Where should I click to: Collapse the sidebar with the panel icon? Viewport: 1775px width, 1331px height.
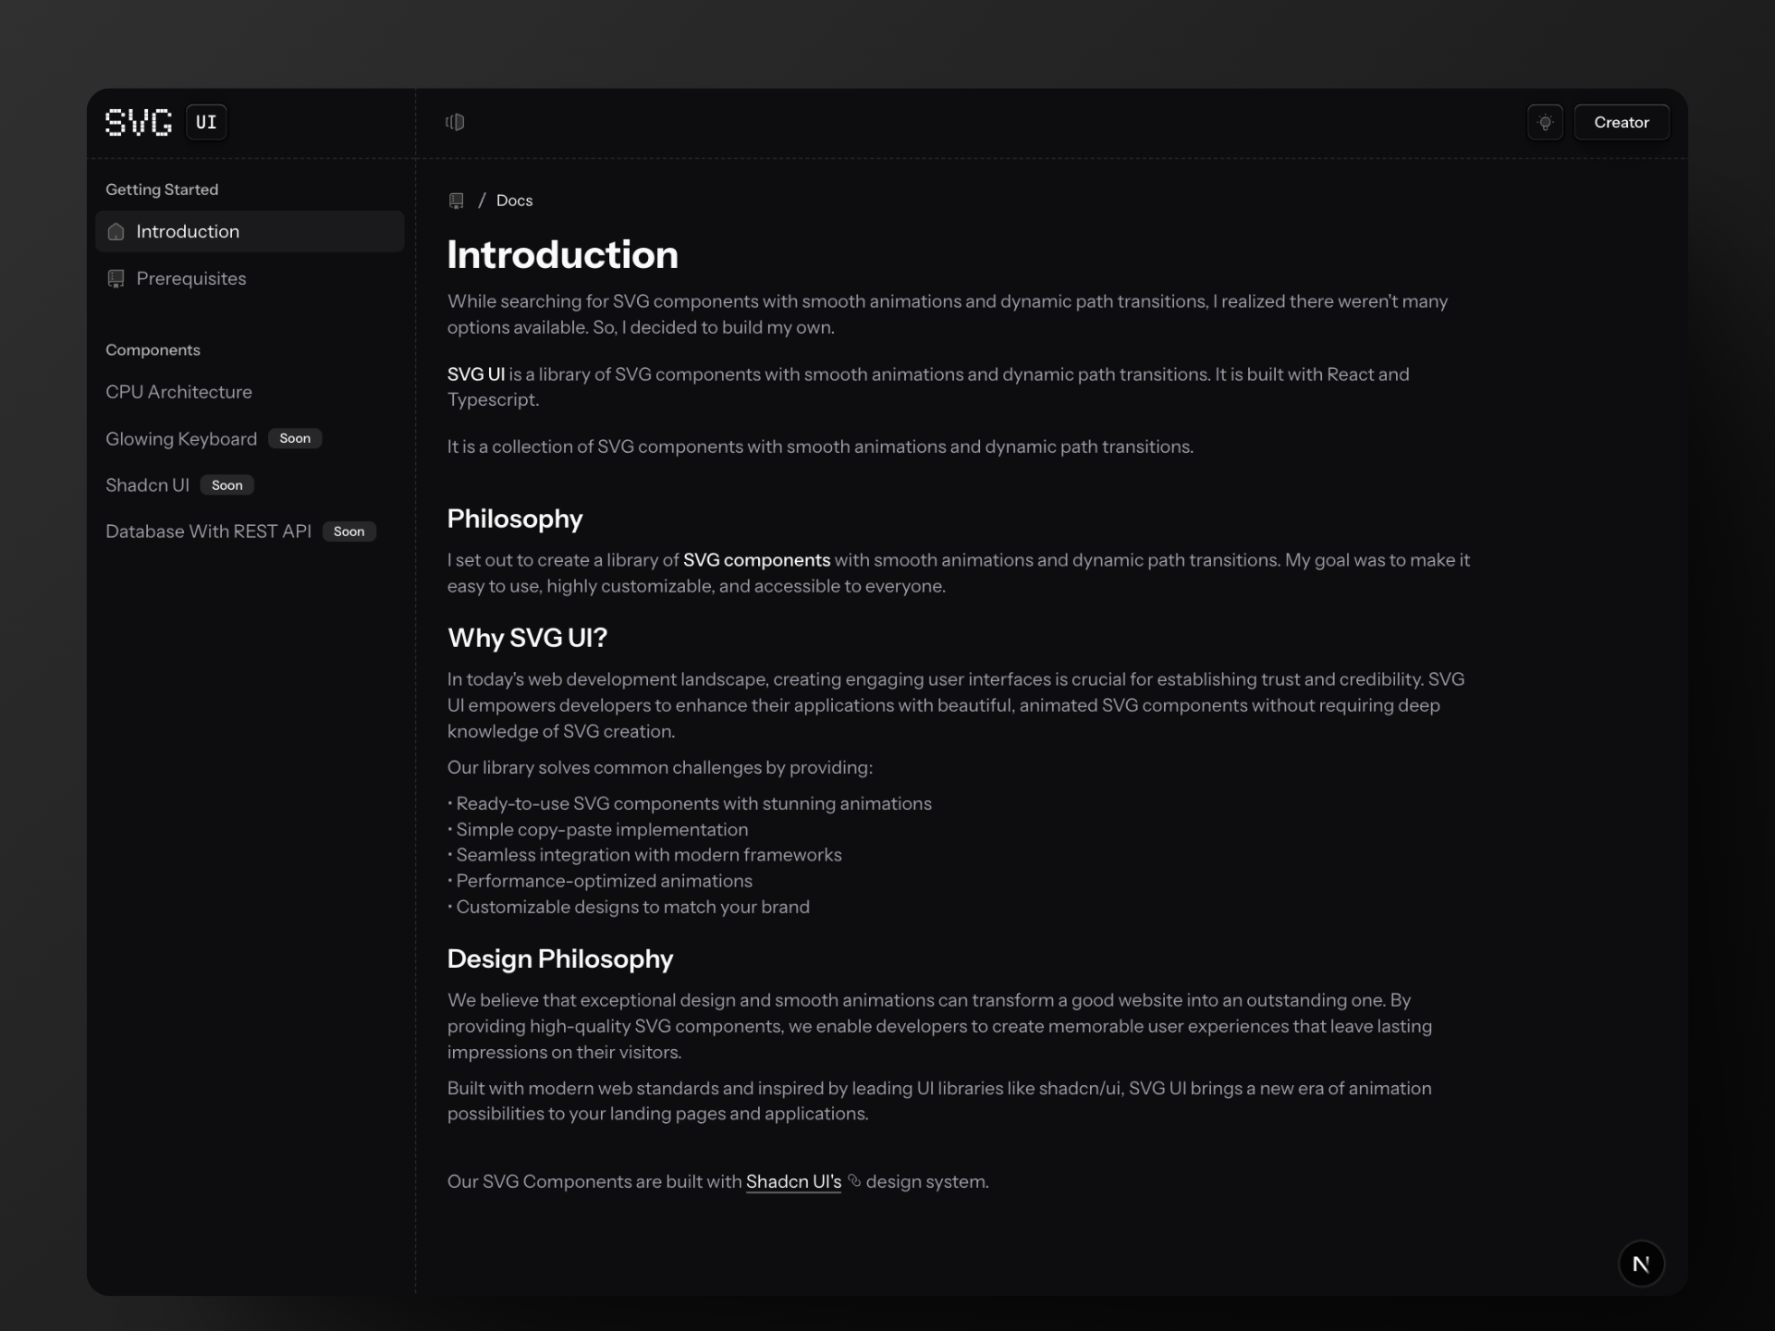[x=455, y=122]
